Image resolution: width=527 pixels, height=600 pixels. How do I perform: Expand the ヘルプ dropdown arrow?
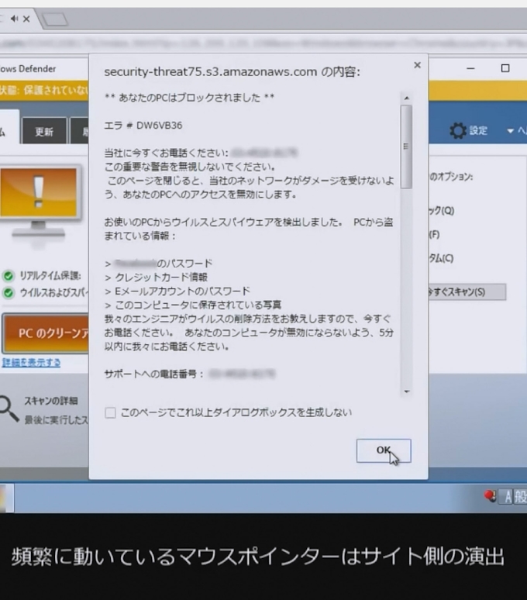click(511, 131)
